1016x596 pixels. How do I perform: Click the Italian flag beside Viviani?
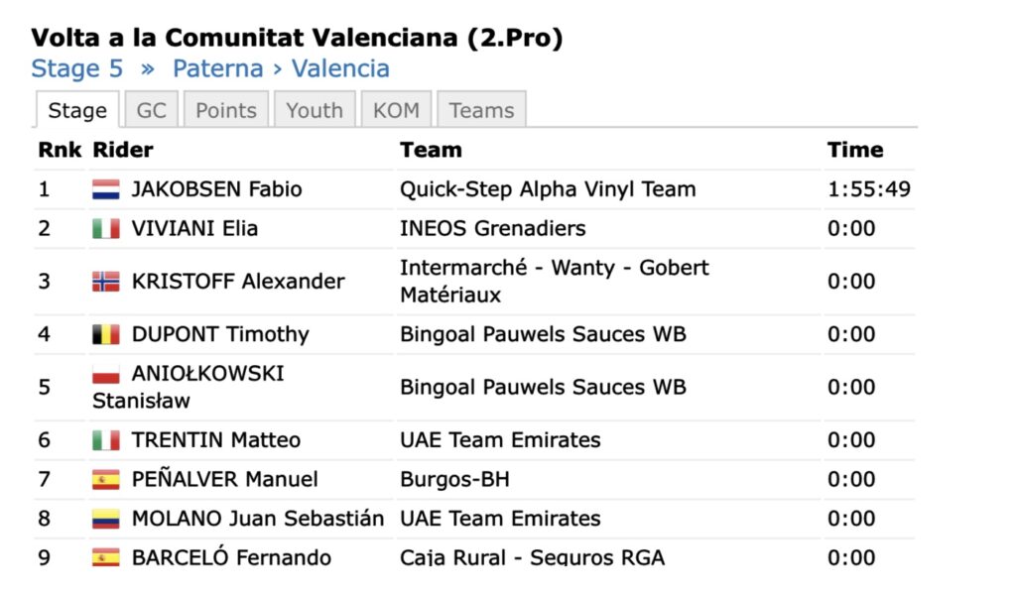(x=106, y=229)
